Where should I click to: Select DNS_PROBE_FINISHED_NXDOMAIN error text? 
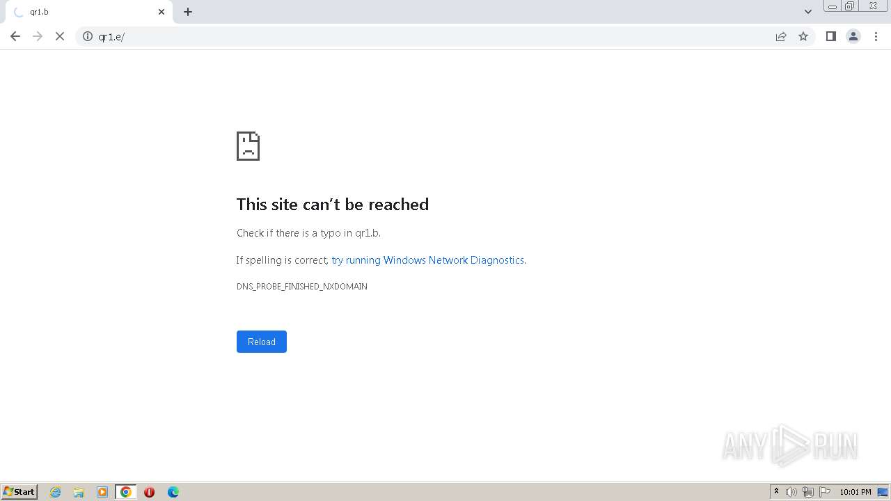[302, 287]
